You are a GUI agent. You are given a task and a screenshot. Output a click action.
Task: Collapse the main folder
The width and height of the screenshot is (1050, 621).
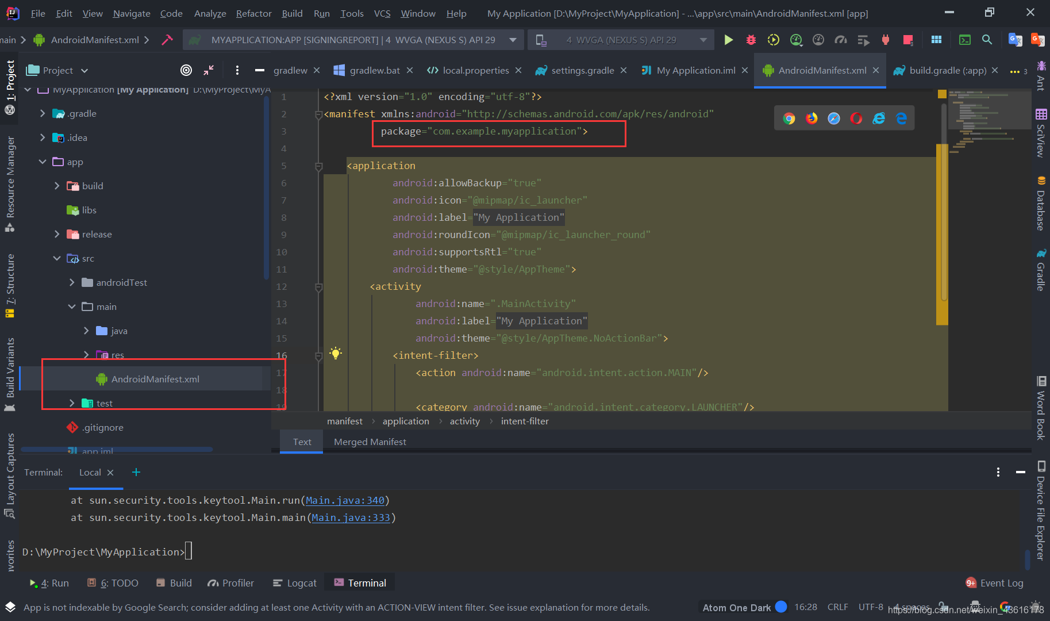pyautogui.click(x=71, y=306)
